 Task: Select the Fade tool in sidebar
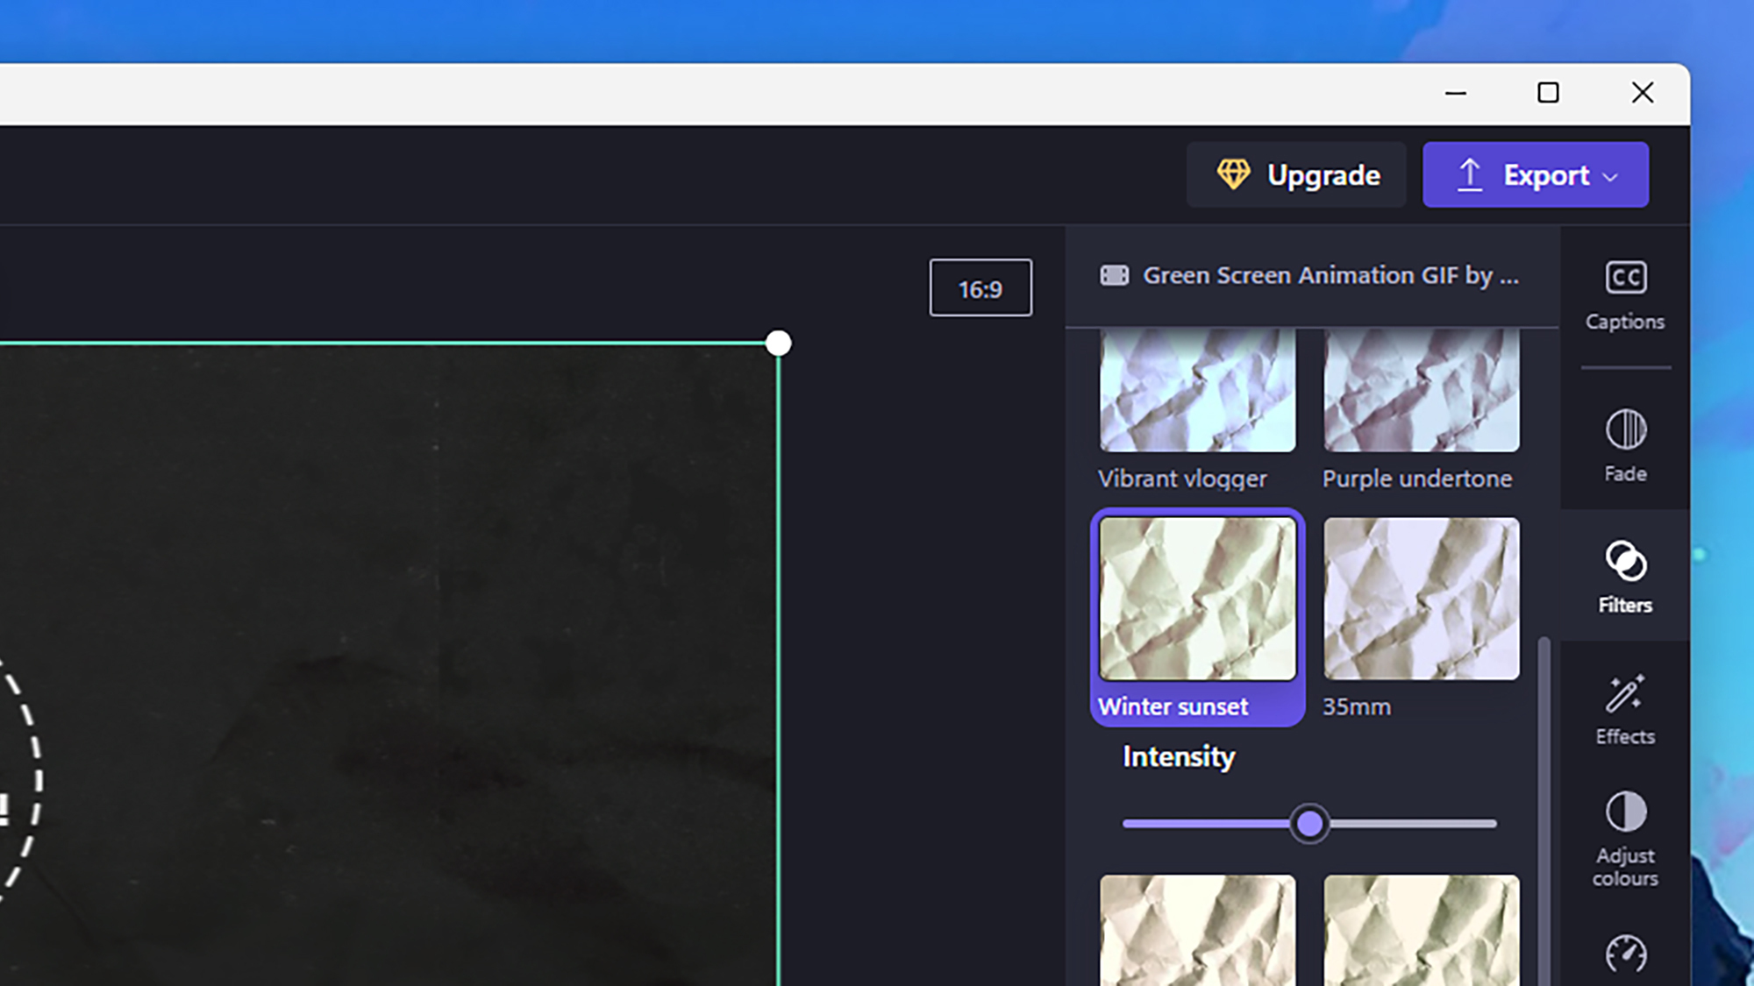(1625, 445)
